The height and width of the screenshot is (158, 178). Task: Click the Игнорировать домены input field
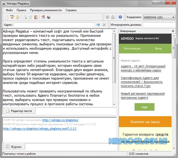[159, 25]
